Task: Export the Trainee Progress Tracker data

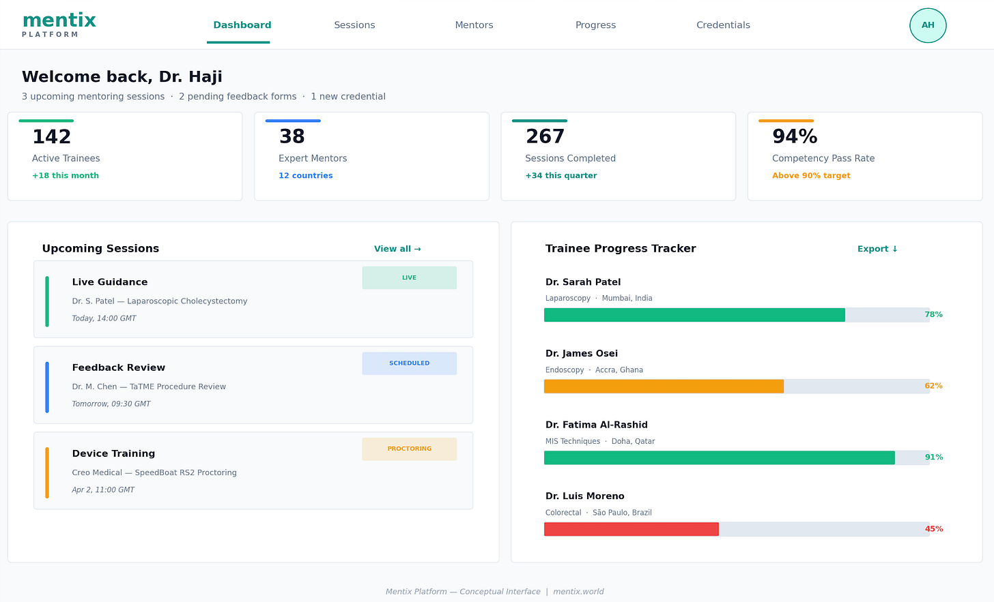Action: 877,249
